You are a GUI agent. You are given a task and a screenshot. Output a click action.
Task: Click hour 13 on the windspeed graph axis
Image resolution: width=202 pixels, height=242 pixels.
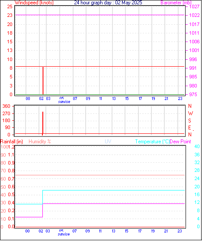114,99
